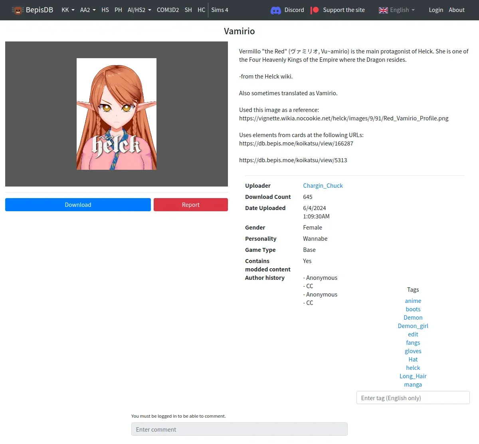Click the Enter comment field
The image size is (479, 444).
point(239,429)
